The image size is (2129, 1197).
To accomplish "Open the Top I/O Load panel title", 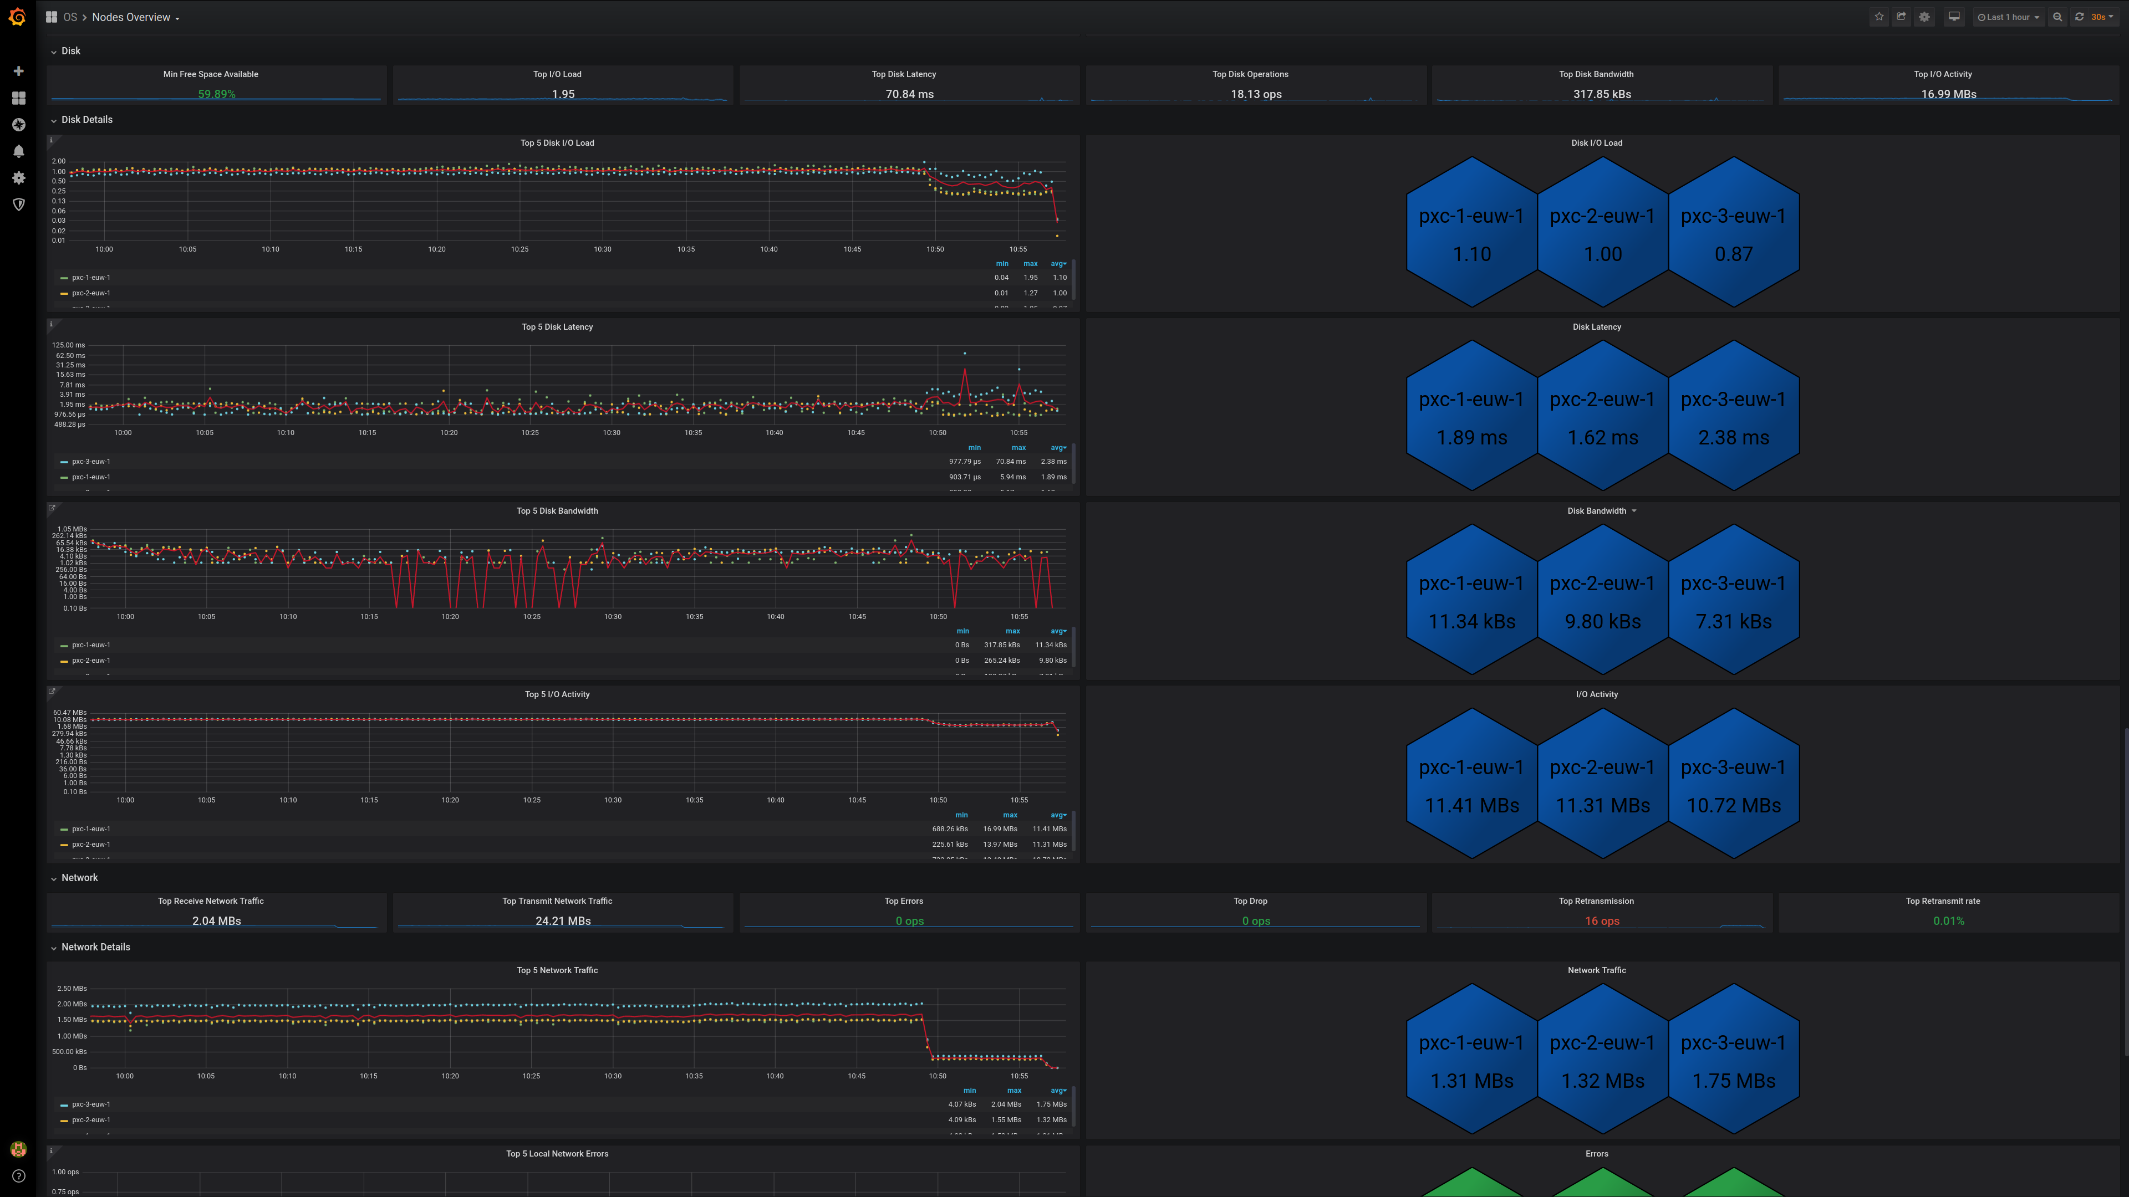I will [557, 74].
